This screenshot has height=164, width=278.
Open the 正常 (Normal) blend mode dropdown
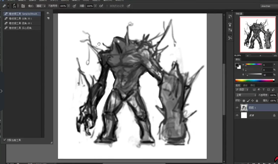(x=246, y=95)
